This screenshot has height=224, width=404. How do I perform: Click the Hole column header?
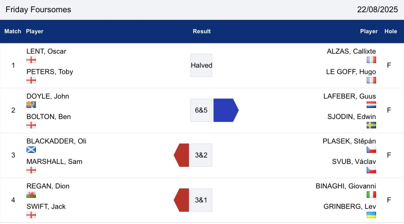391,31
